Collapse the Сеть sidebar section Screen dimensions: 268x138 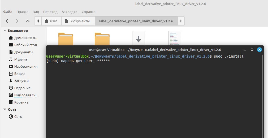(x=5, y=109)
